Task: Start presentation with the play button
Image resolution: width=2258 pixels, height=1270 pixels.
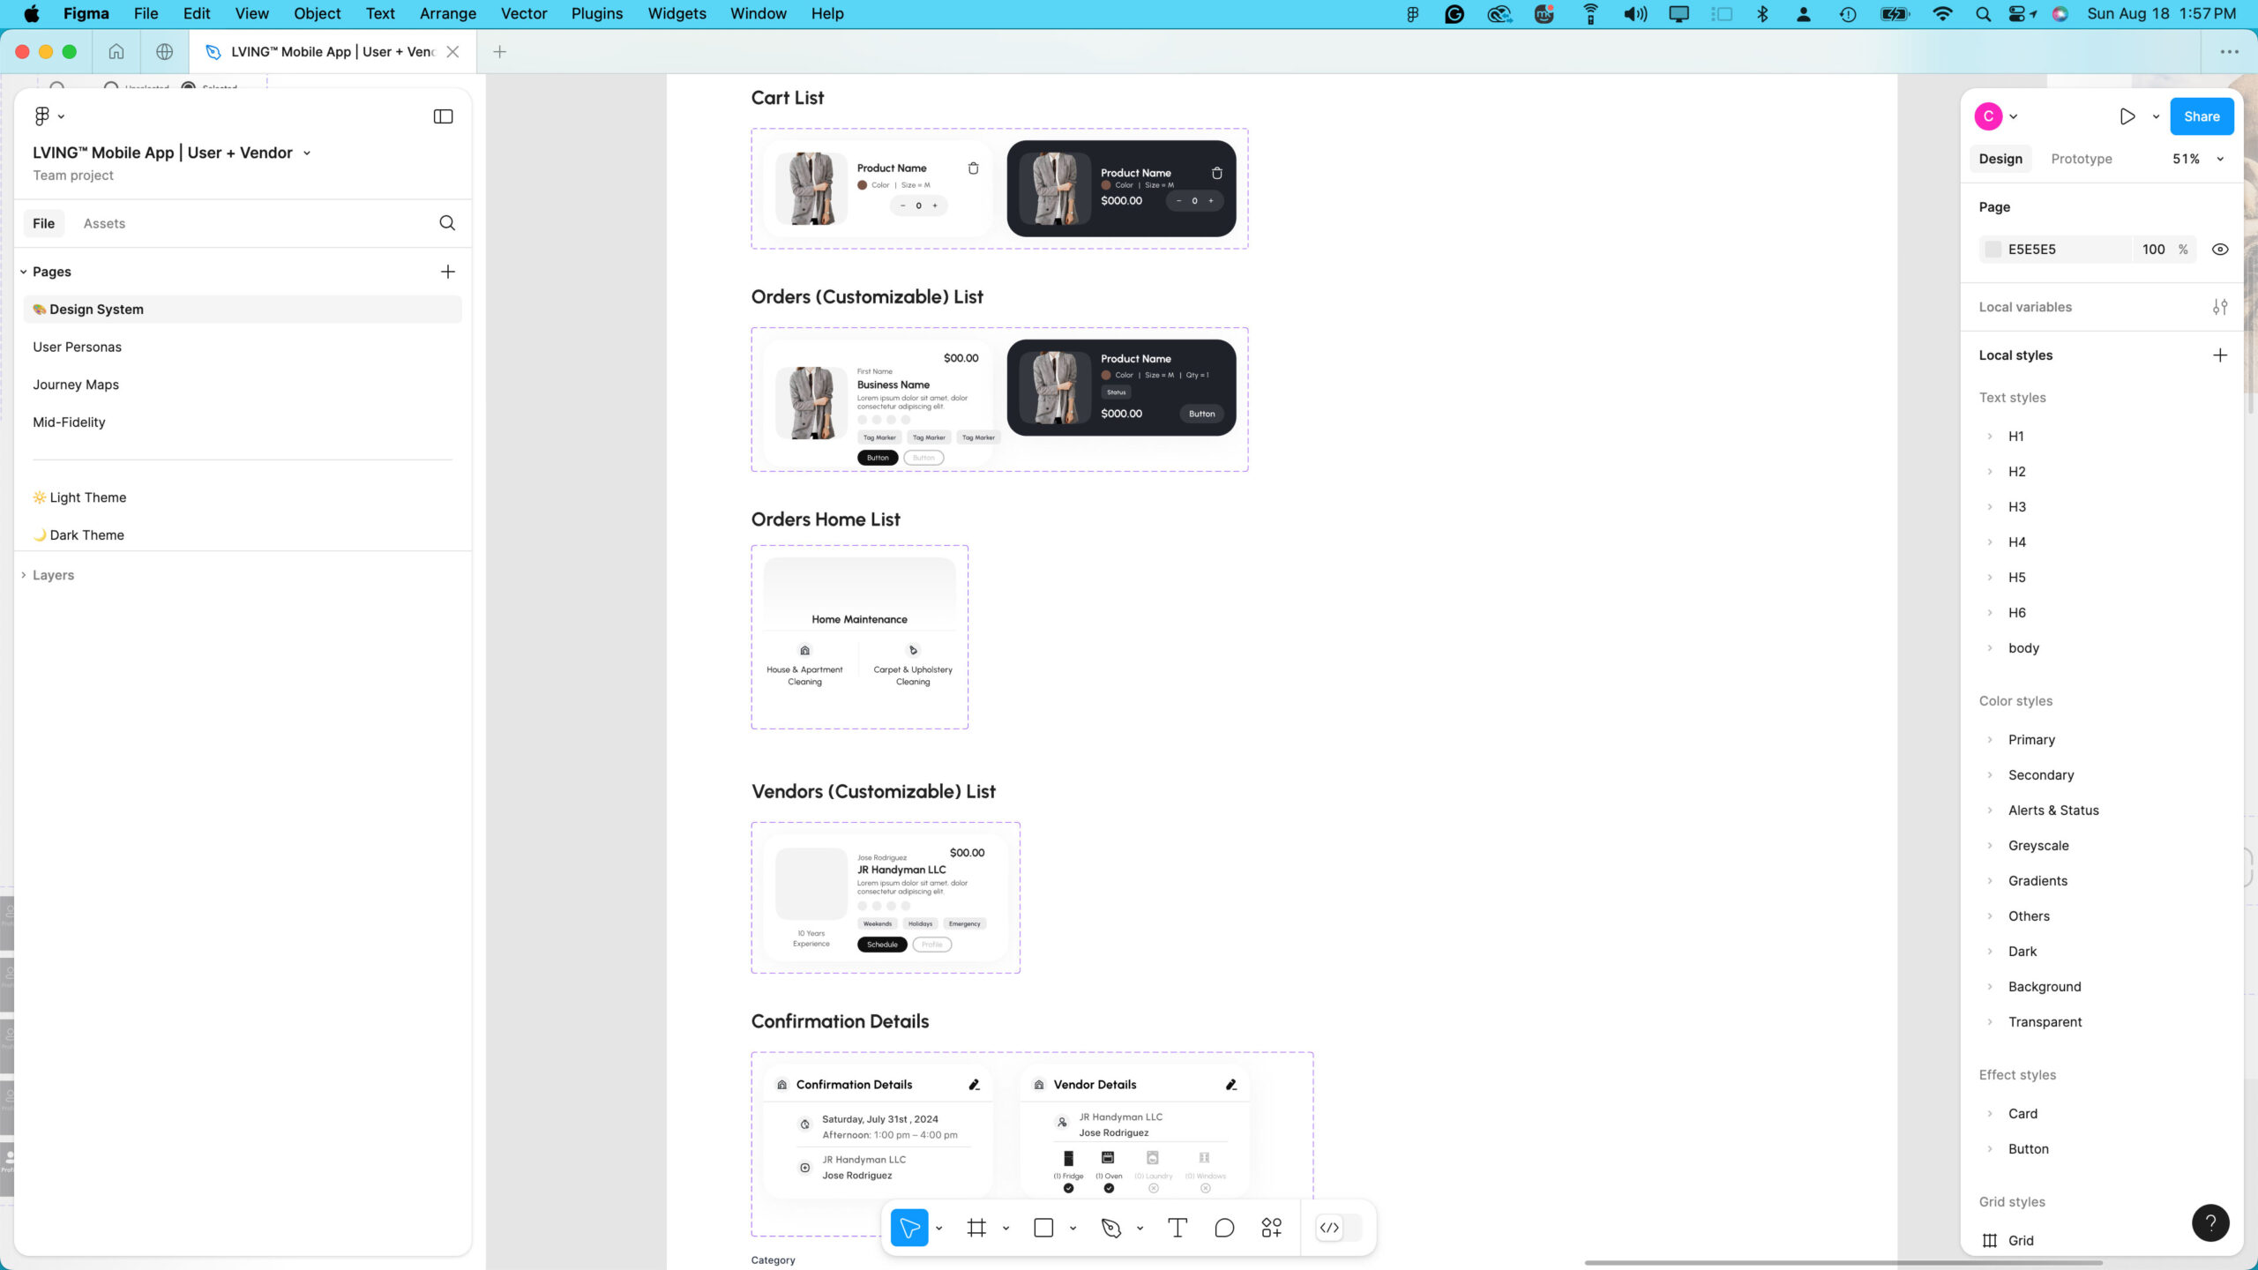Action: point(2127,116)
